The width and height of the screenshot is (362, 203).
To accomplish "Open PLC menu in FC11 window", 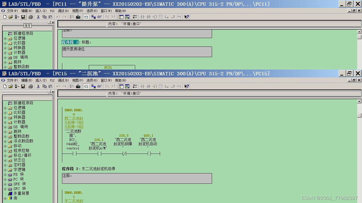I will click(52, 11).
